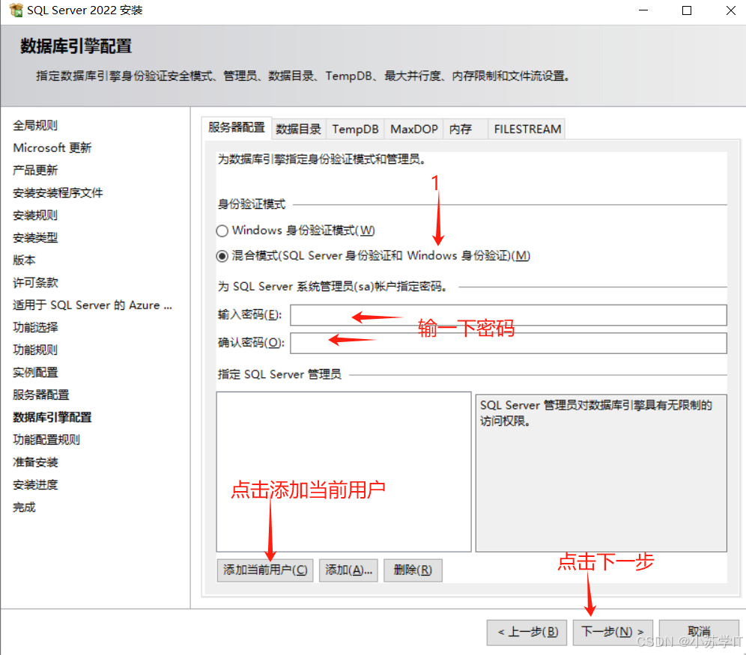Switch to the FILESTREAM tab

tap(527, 130)
